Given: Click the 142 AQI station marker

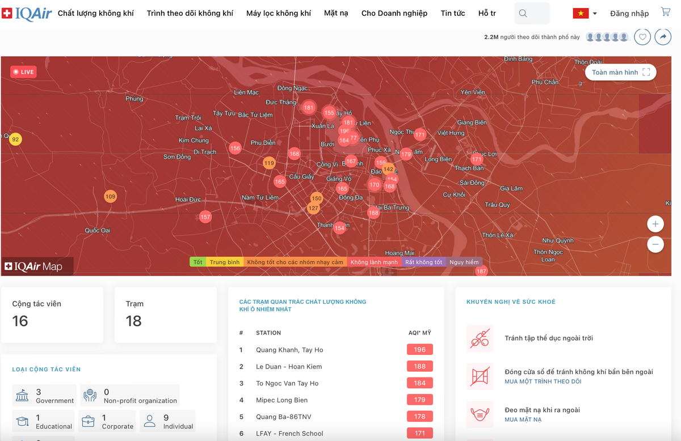Looking at the screenshot, I should click(x=388, y=169).
